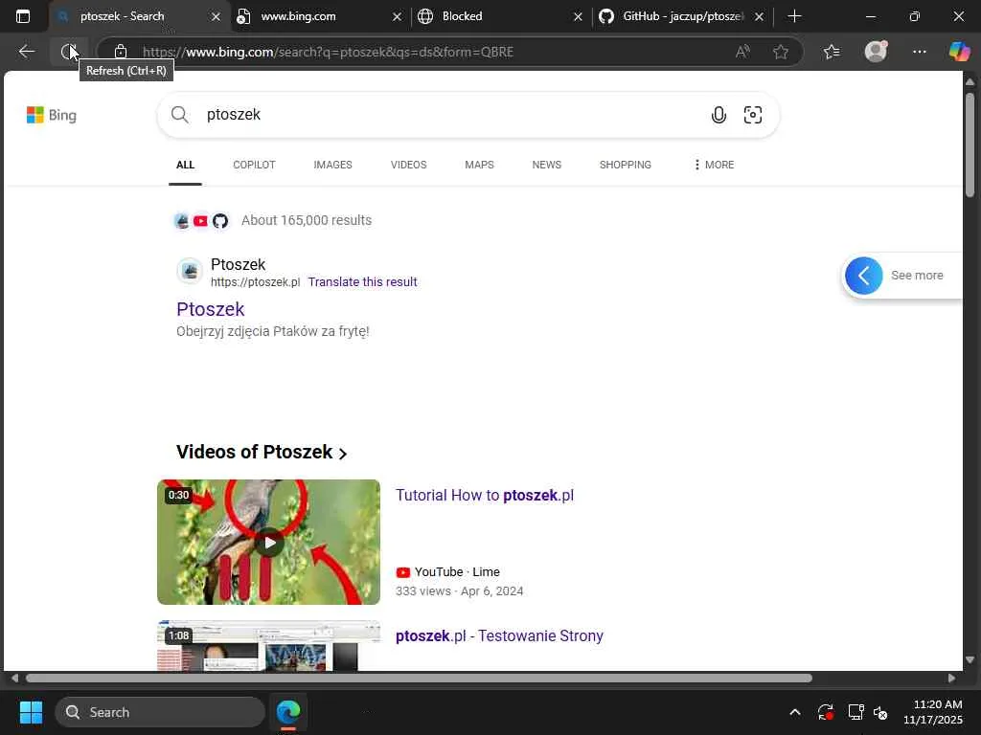981x735 pixels.
Task: Expand the MORE search categories menu
Action: pos(714,165)
